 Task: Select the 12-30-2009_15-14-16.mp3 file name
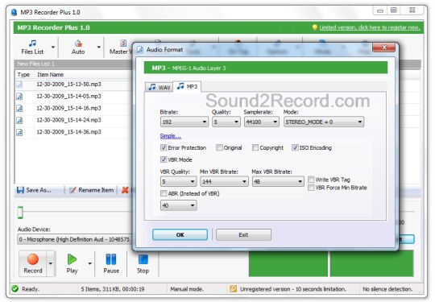[x=68, y=108]
